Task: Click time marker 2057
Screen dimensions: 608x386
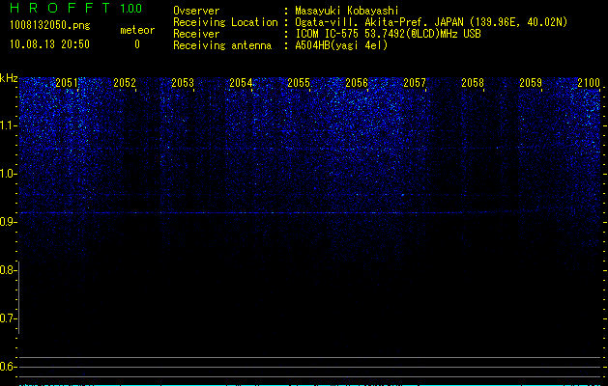Action: [x=415, y=83]
